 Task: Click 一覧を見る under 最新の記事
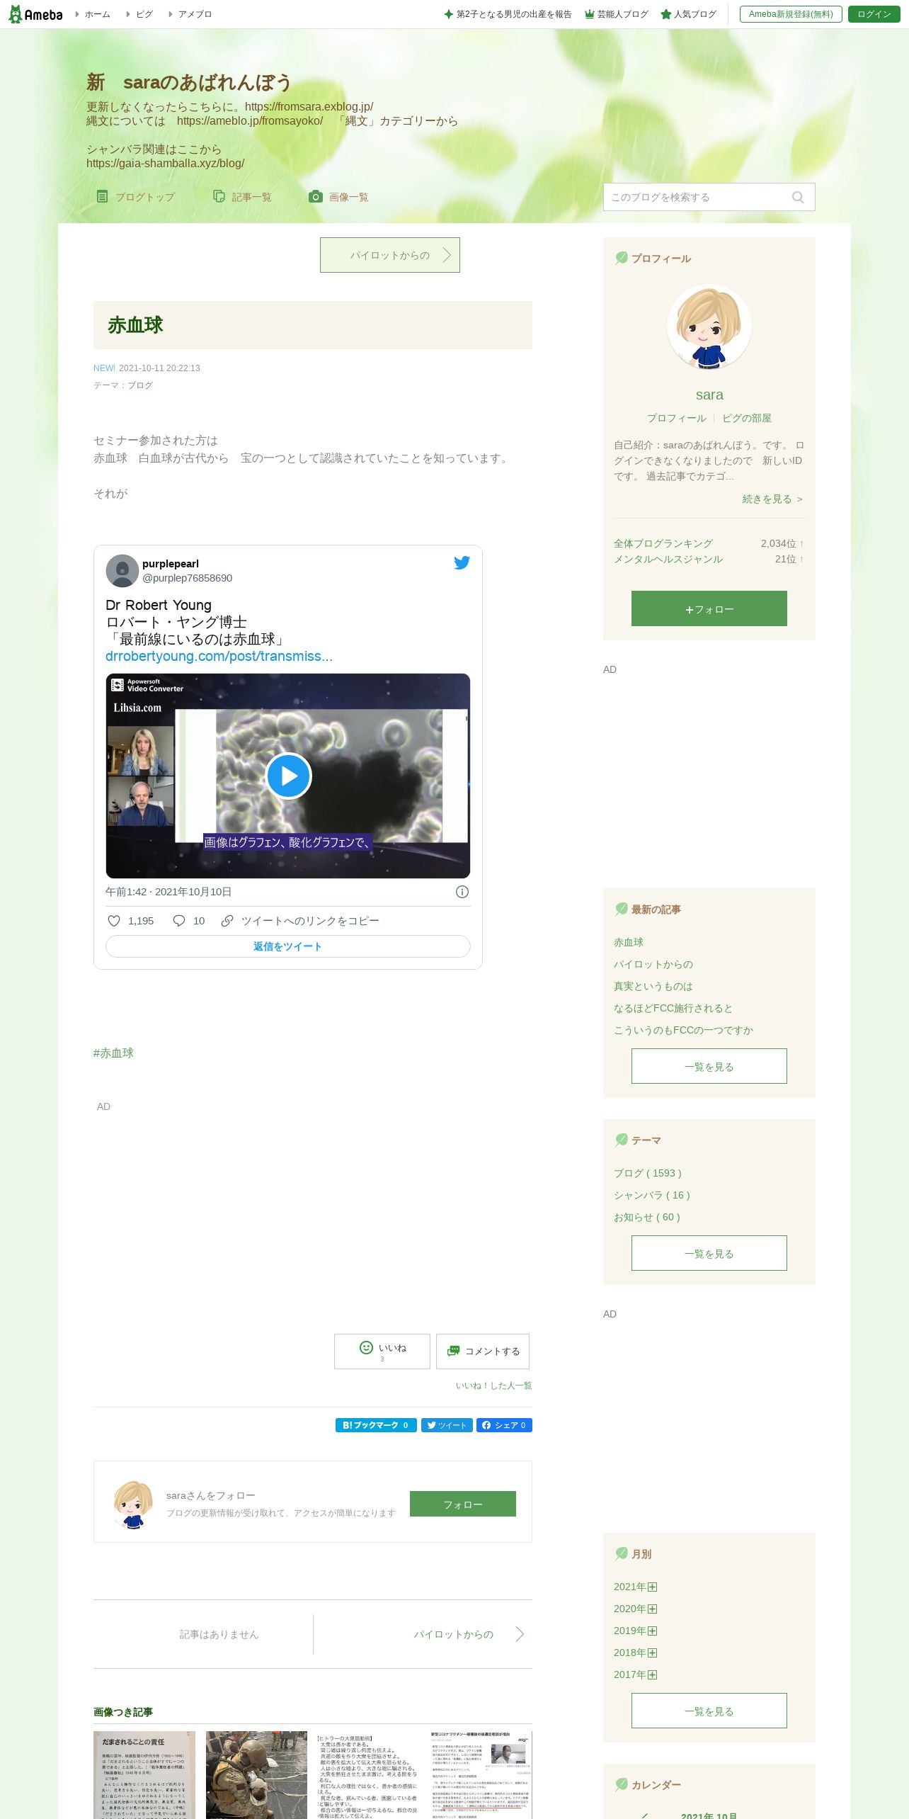tap(709, 1066)
